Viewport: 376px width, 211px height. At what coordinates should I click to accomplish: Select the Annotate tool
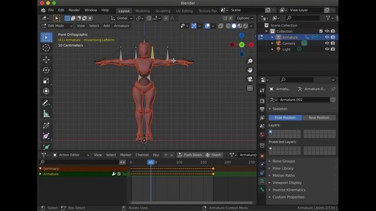click(46, 103)
